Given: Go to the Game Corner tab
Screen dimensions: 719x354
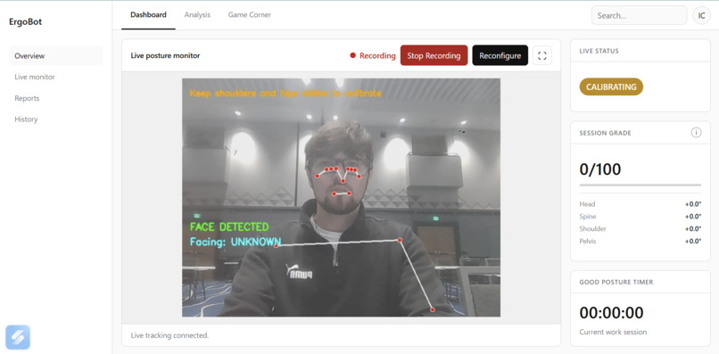Looking at the screenshot, I should [x=250, y=14].
